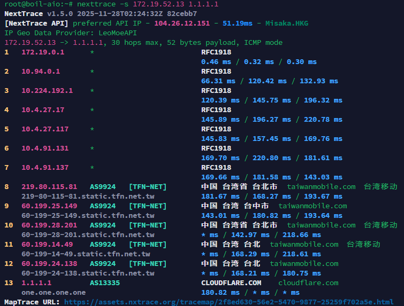The image size is (404, 306).
Task: Click the AS9924 label on hop 8
Action: [103, 187]
